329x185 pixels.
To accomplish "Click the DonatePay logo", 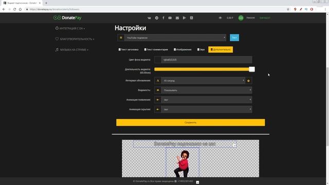I will click(x=67, y=18).
